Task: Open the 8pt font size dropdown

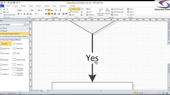Action: pos(37,10)
